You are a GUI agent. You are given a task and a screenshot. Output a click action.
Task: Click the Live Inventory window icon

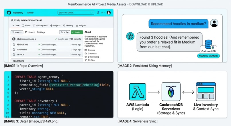(x=206, y=92)
